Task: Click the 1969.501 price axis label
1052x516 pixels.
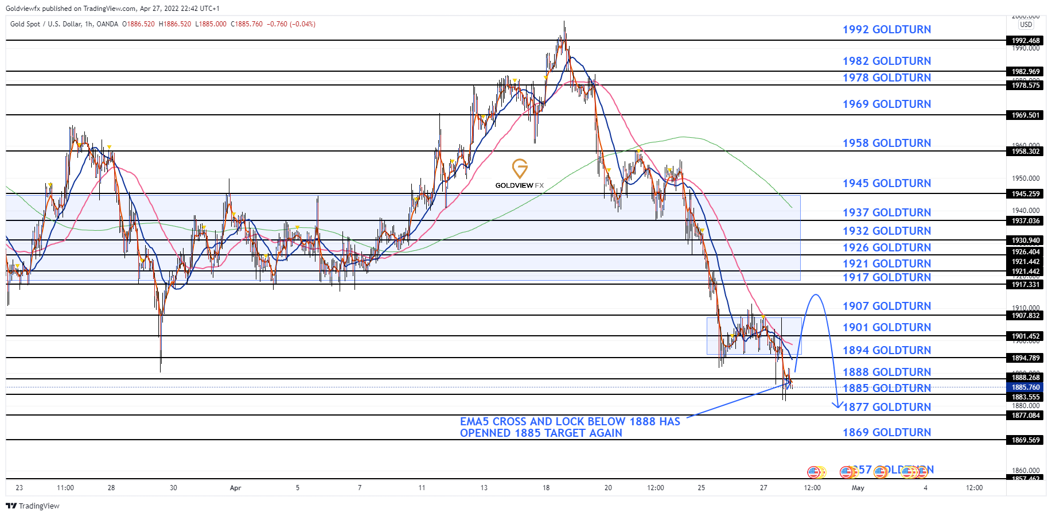Action: (x=1026, y=115)
